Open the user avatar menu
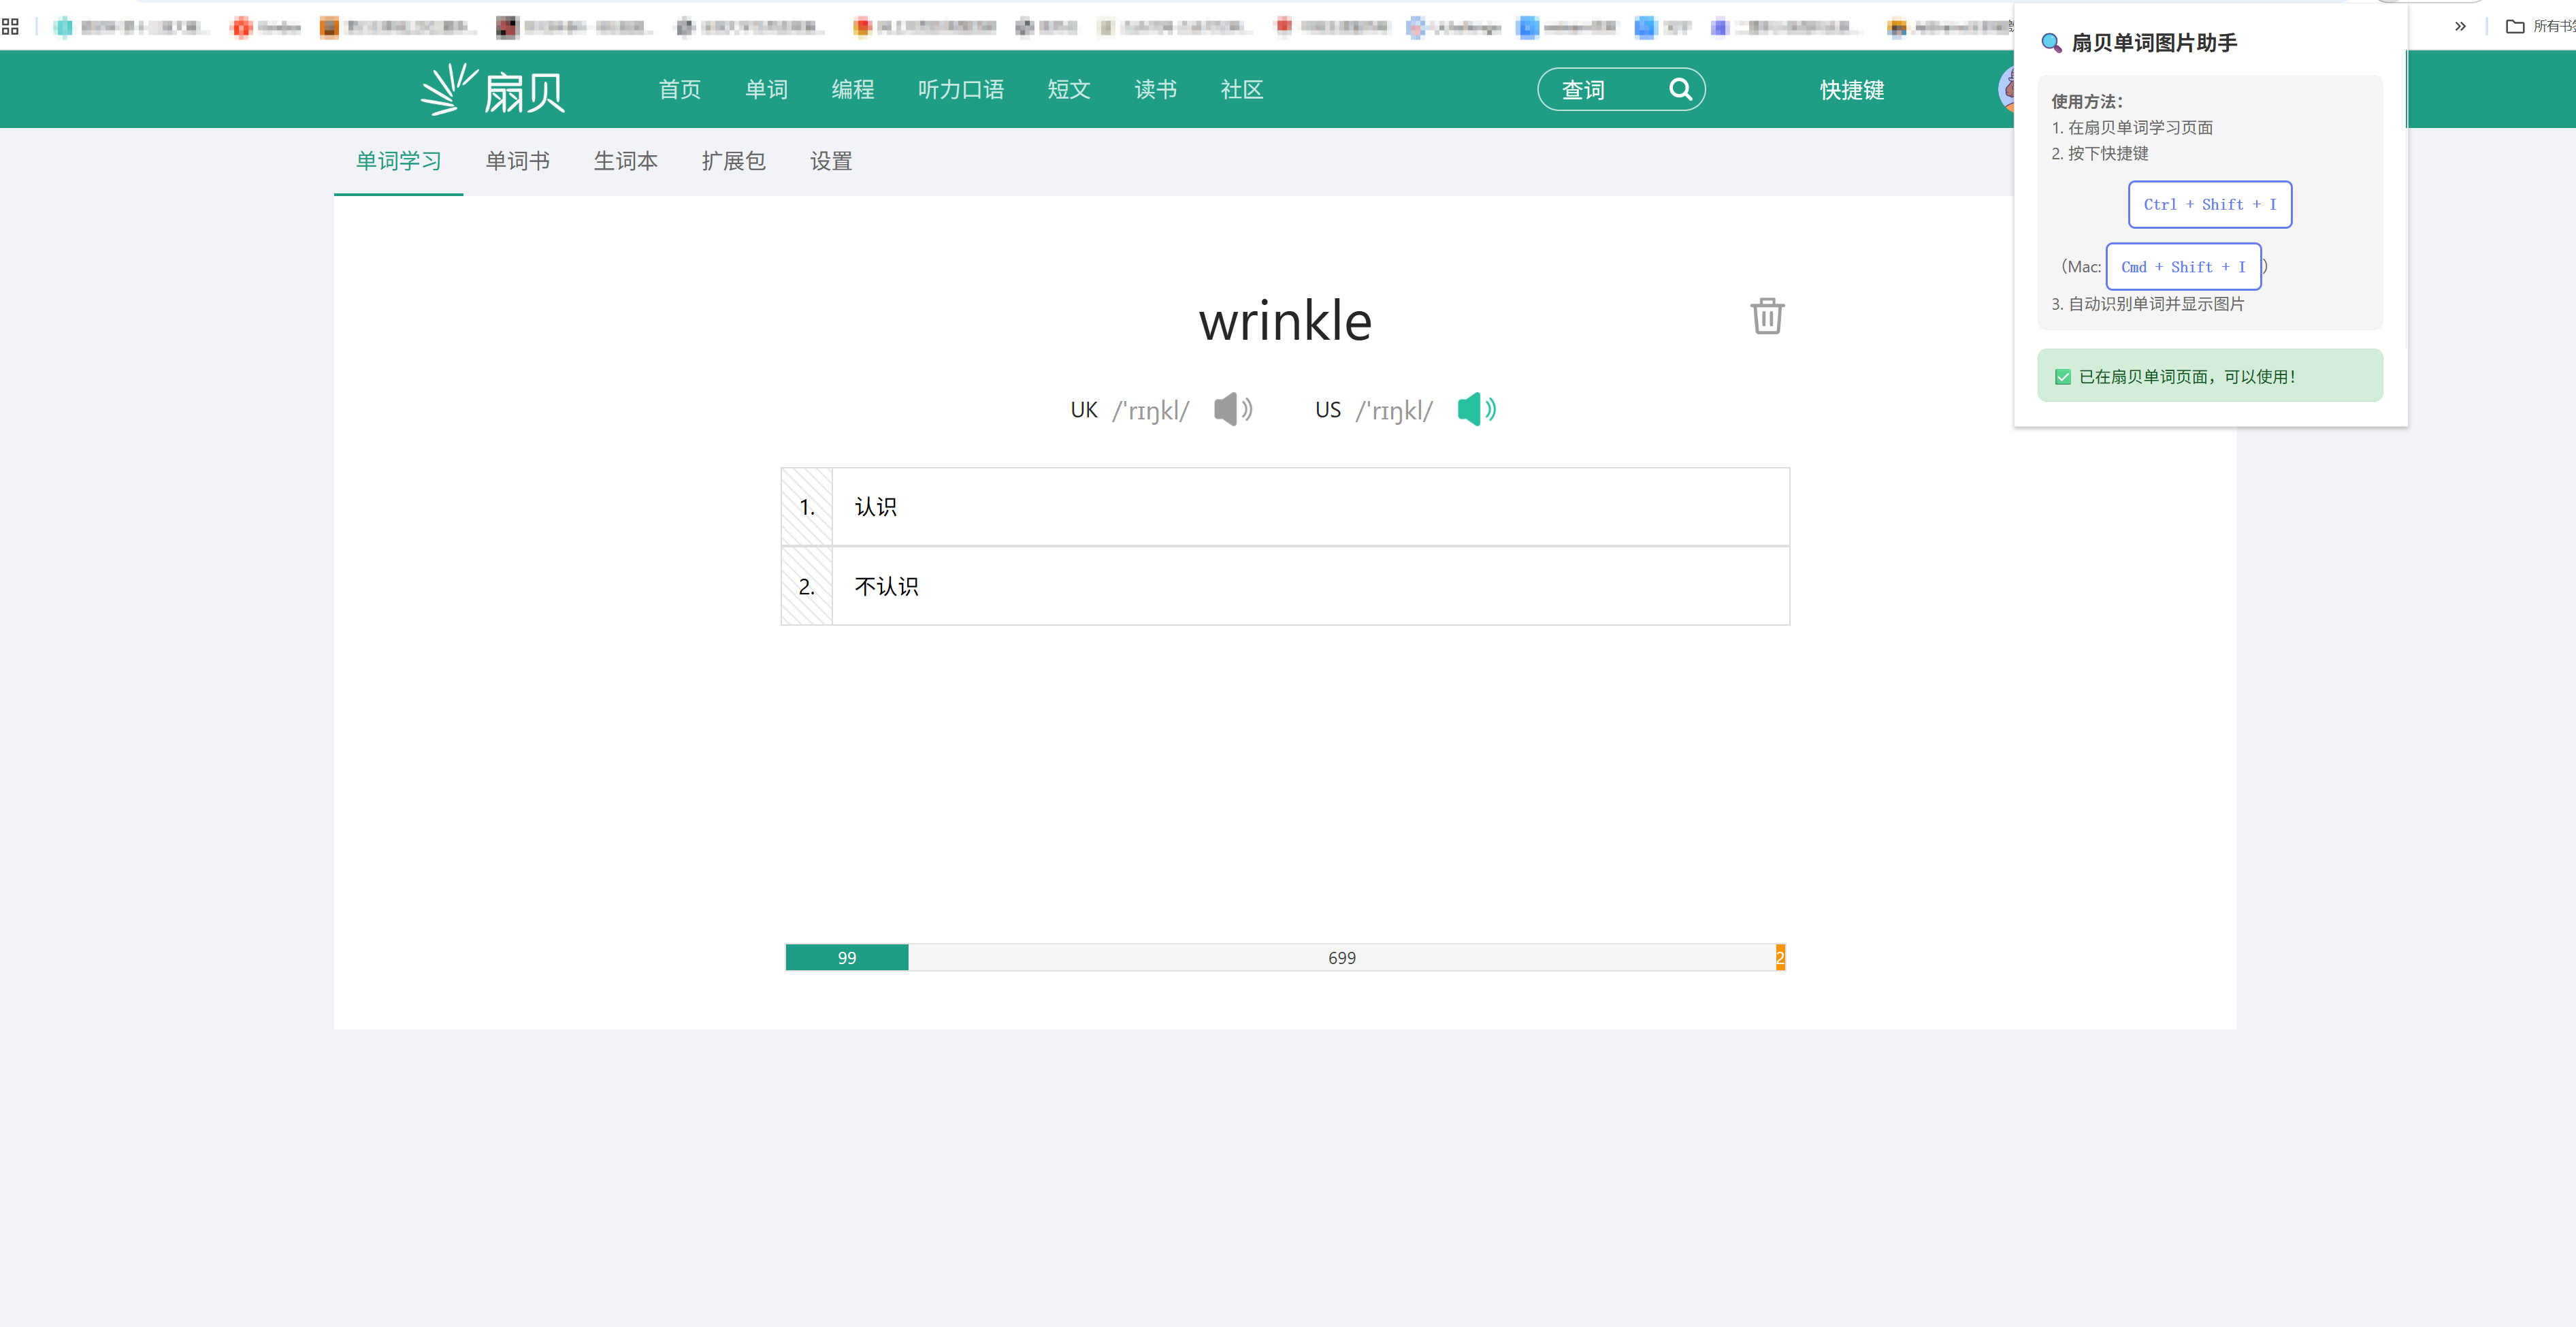This screenshot has width=2576, height=1327. tap(2006, 90)
